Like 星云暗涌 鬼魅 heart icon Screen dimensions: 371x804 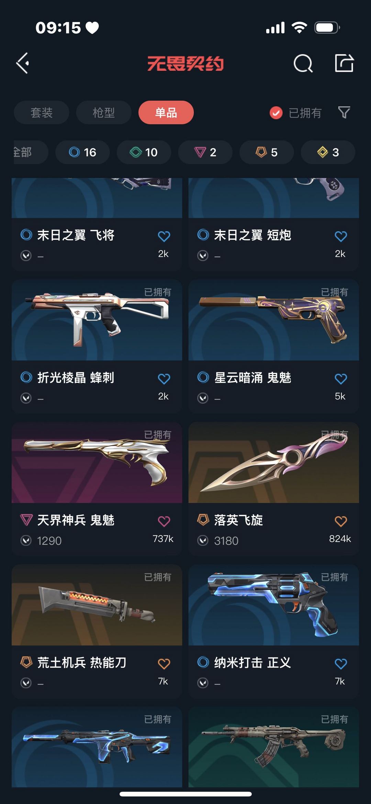click(341, 378)
